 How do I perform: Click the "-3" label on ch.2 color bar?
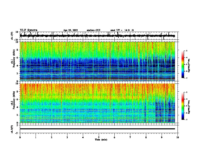186,92
